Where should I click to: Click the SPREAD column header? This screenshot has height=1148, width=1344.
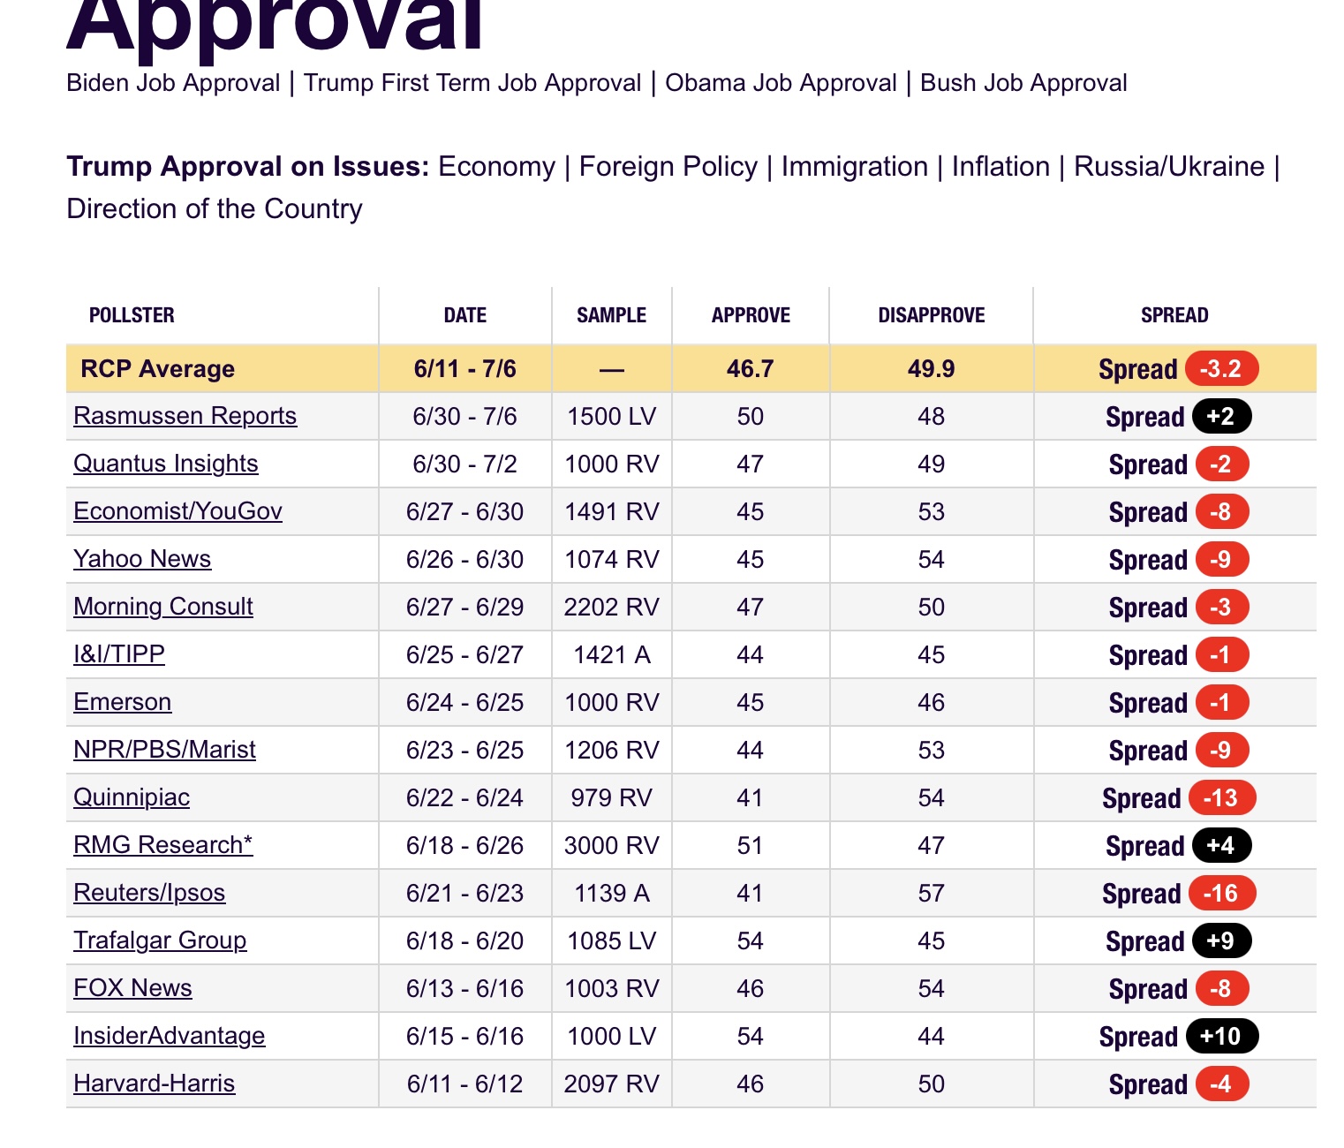(x=1174, y=315)
